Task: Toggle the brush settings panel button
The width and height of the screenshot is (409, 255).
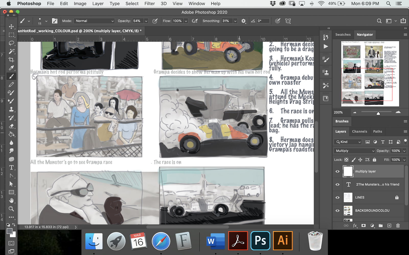Action: pos(55,21)
